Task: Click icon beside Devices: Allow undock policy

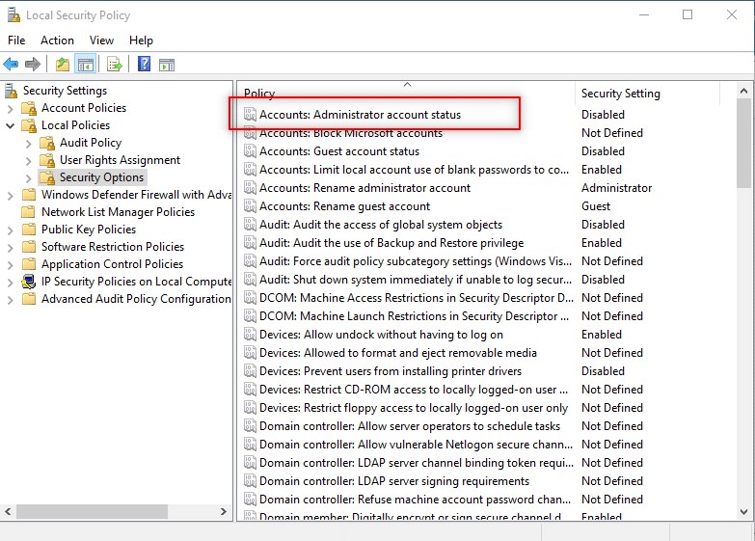Action: point(250,335)
